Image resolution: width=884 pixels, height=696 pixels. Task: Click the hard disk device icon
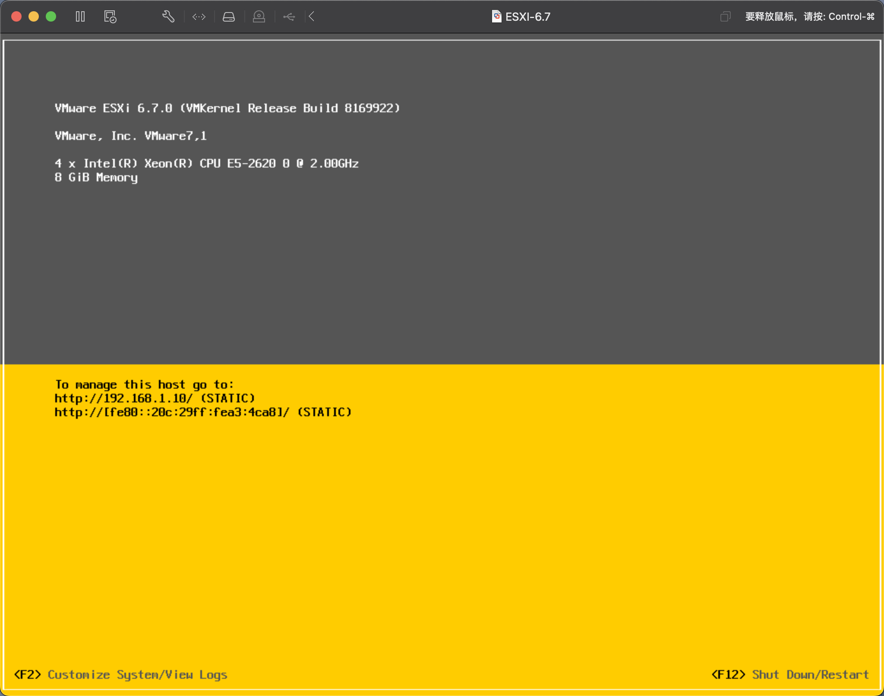(229, 16)
